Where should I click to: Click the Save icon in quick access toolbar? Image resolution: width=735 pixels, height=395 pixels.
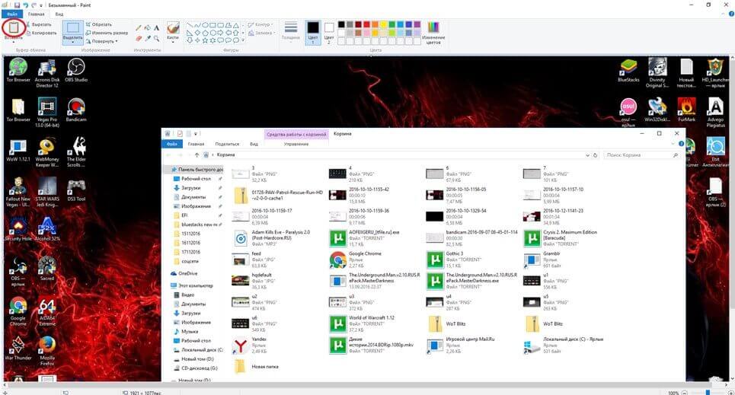pos(16,5)
